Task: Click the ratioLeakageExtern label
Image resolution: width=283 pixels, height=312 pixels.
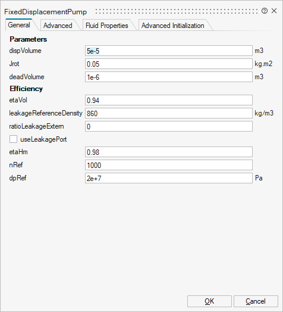Action: coord(36,126)
